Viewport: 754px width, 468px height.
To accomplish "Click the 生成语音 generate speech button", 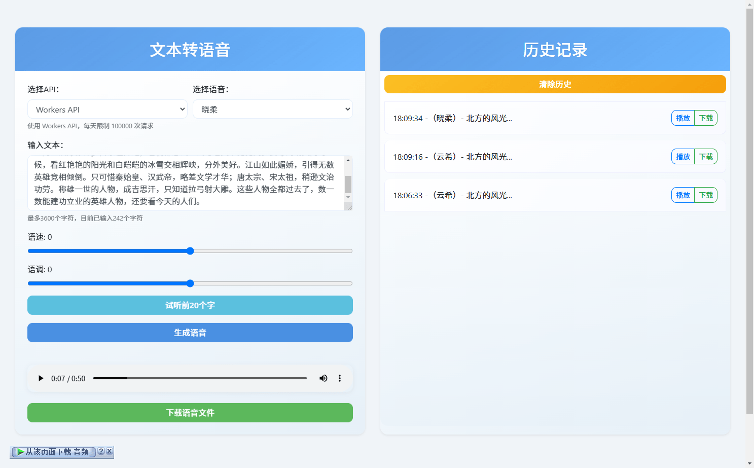I will tap(190, 332).
